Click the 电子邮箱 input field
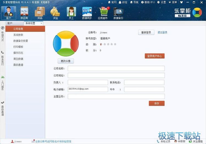 click(88, 89)
